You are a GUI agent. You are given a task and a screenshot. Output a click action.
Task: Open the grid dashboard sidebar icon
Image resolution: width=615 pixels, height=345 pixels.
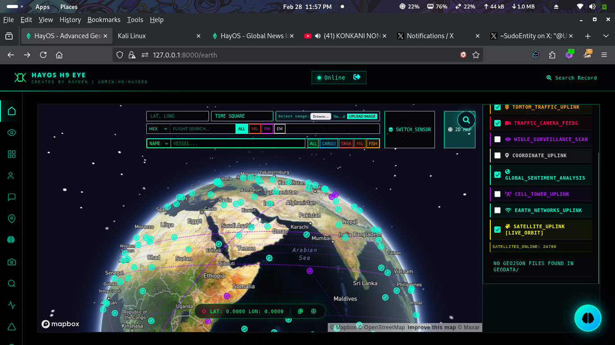pyautogui.click(x=12, y=154)
